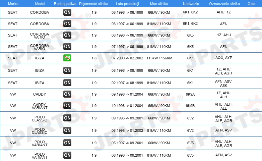Click ON icon in CORDOBA VARIO 07.1997 row
The width and height of the screenshot is (262, 161).
coord(67,46)
